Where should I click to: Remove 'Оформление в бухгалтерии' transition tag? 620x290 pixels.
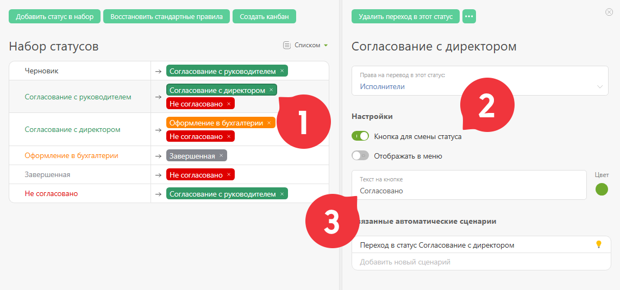[x=269, y=123]
